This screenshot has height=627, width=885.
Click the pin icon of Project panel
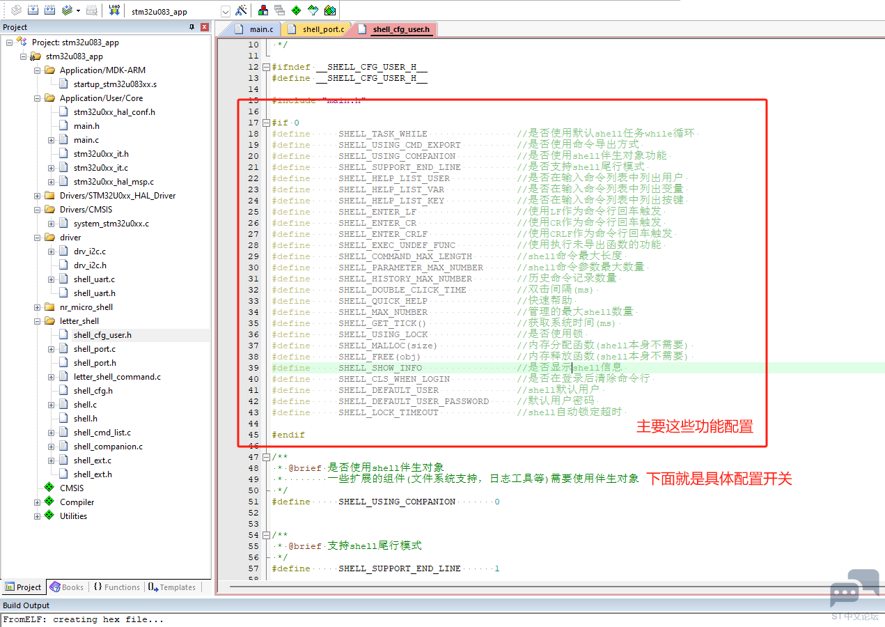[x=192, y=27]
